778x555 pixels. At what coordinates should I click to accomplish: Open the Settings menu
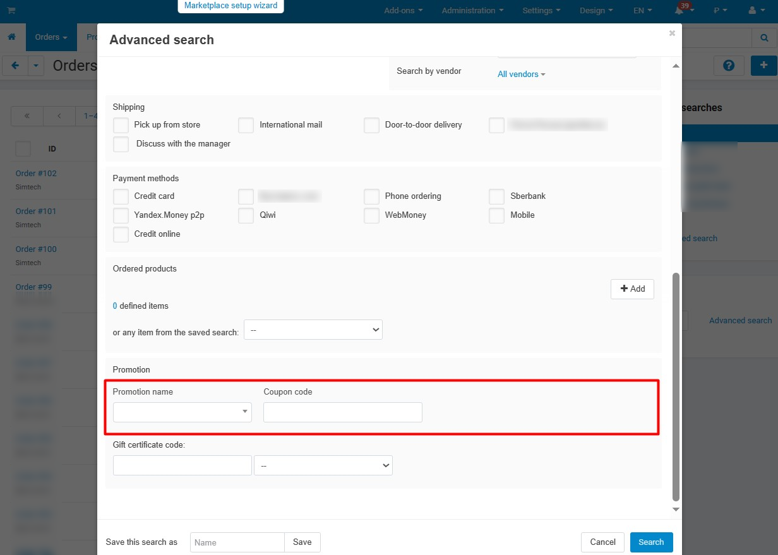541,11
